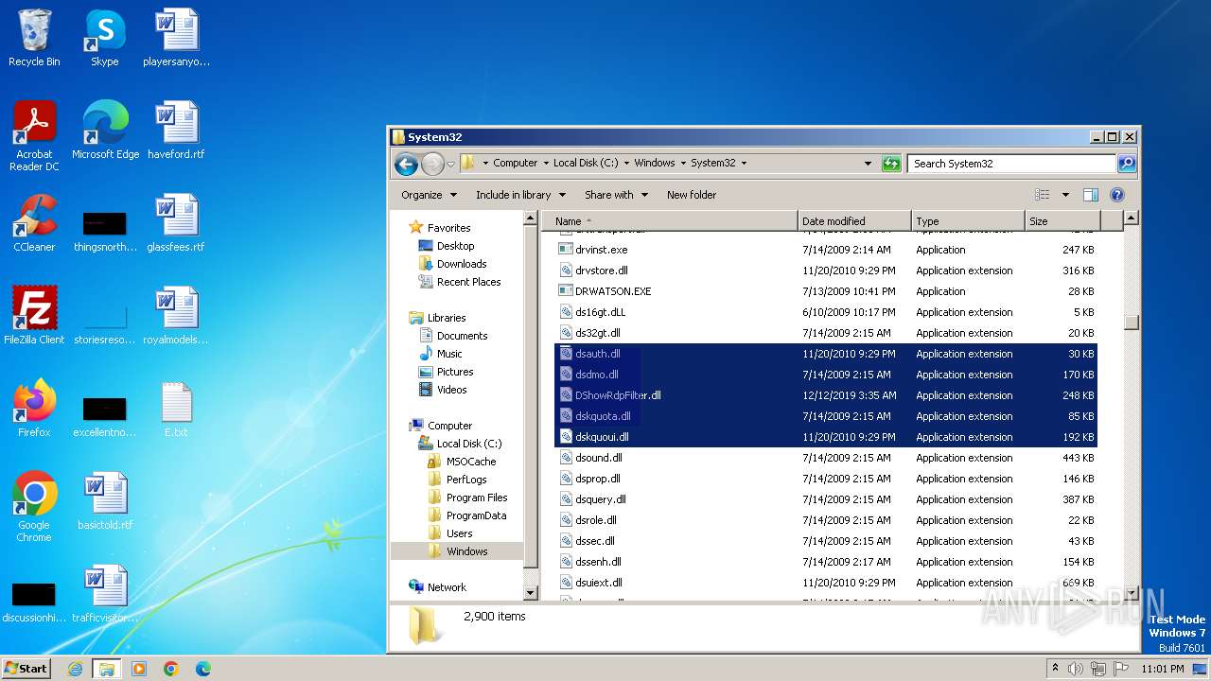Click file list vertical scrollbar thumb

pos(1132,322)
